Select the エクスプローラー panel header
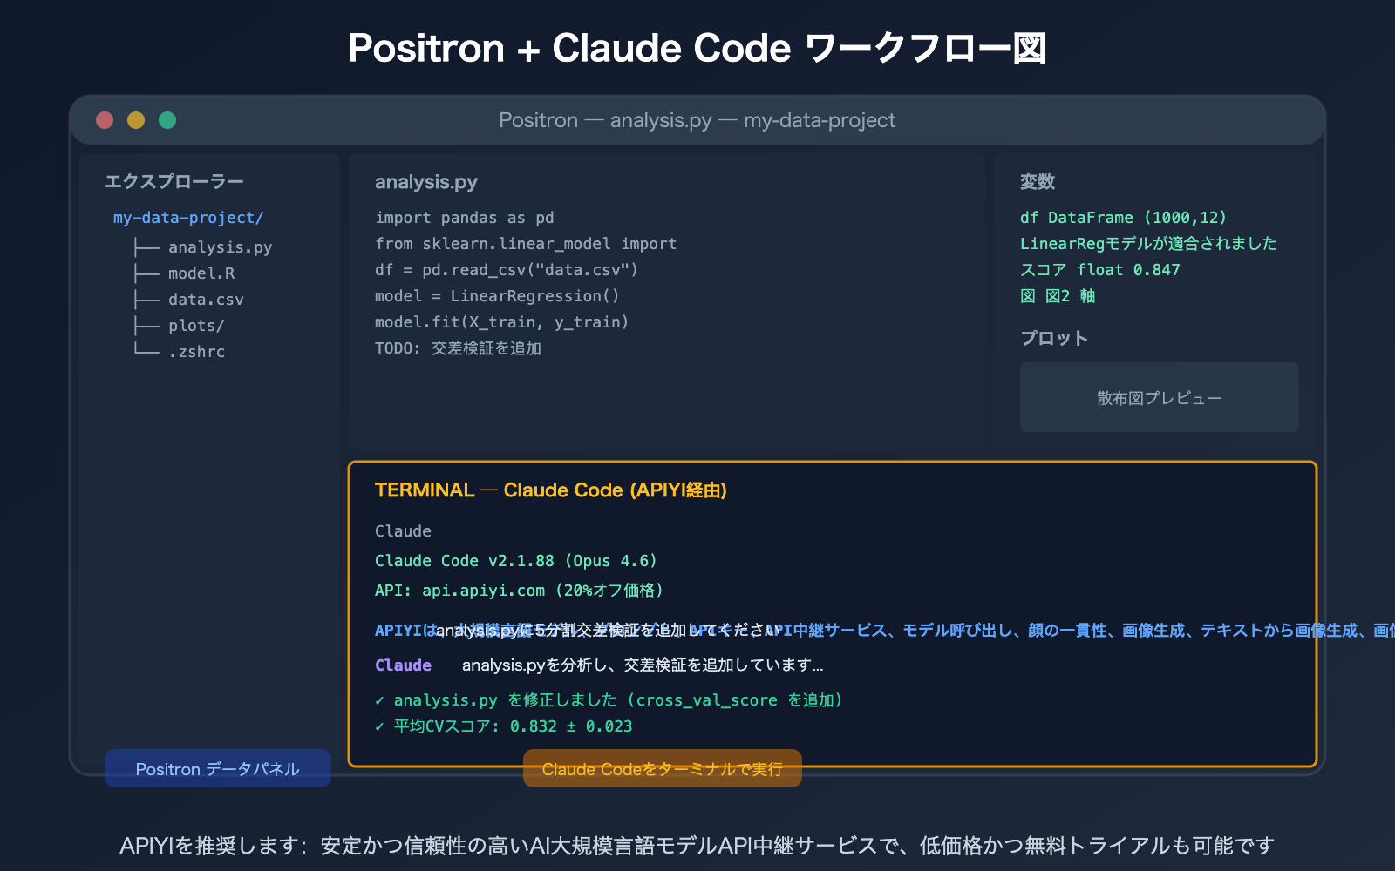1395x871 pixels. tap(174, 180)
